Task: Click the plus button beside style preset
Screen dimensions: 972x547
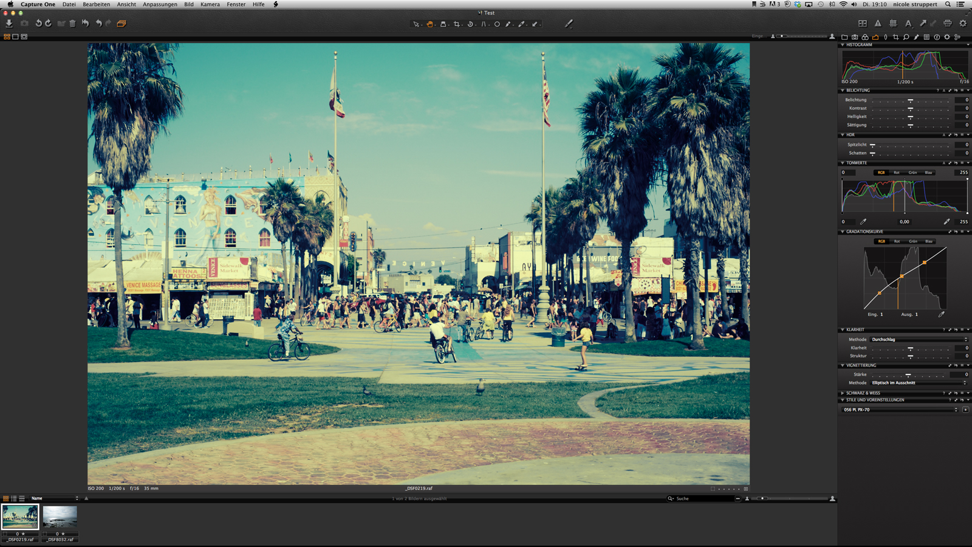Action: 965,410
